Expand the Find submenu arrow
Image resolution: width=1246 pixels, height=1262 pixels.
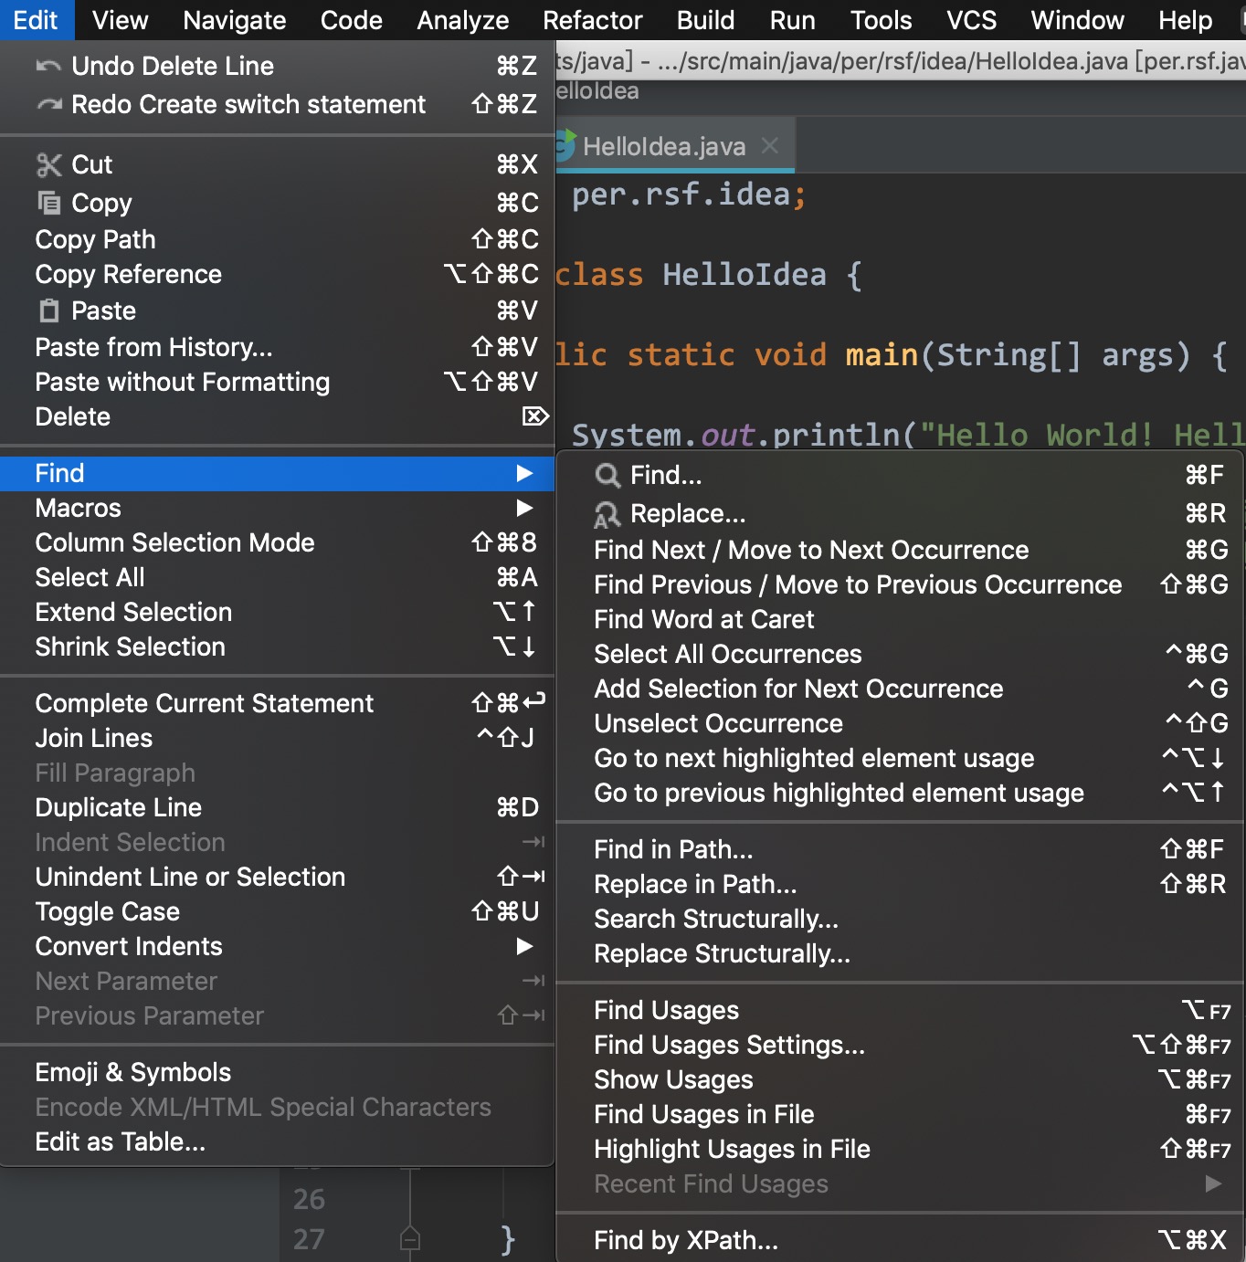pyautogui.click(x=524, y=473)
